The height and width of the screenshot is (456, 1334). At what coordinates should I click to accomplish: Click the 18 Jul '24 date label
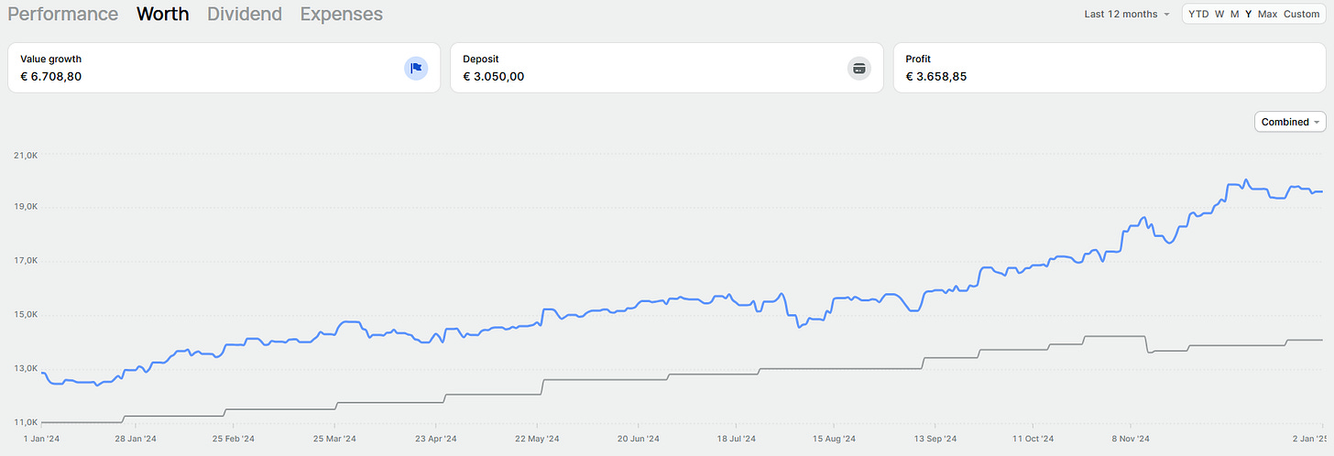(x=736, y=439)
